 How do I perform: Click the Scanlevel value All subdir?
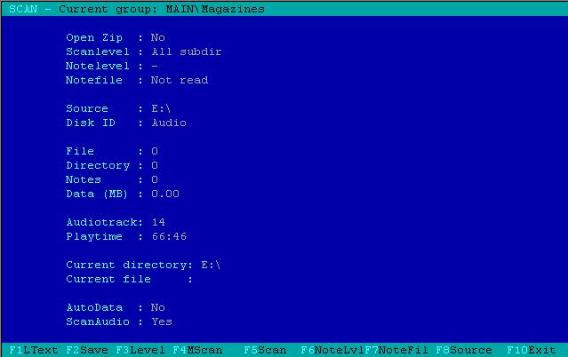click(186, 52)
